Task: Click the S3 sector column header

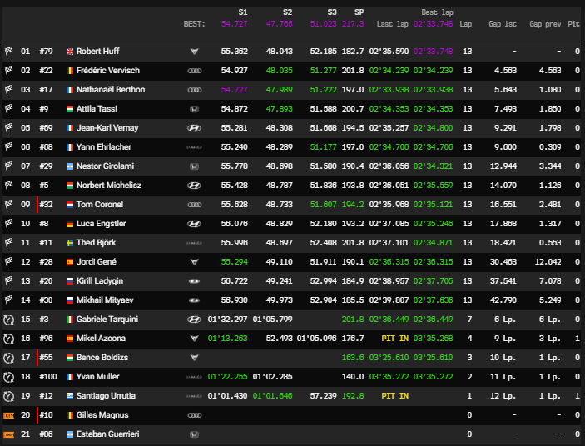Action: tap(332, 12)
